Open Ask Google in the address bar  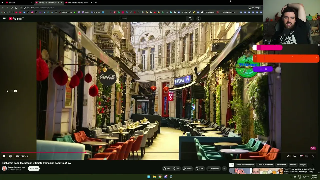(255, 8)
